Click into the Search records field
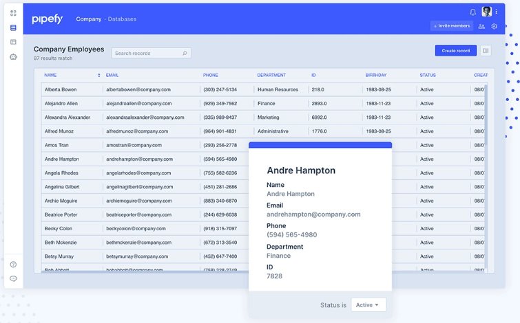This screenshot has width=520, height=323. point(151,53)
